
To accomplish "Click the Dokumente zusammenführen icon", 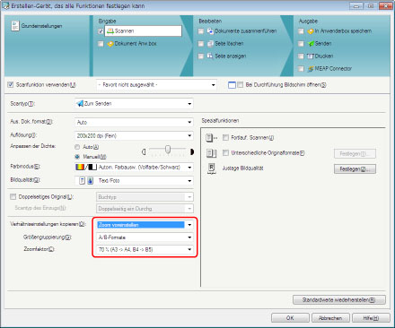I will (x=211, y=31).
